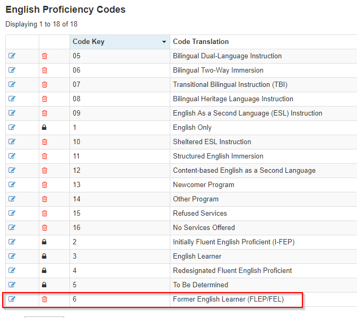Sort by Code Translation column header
The height and width of the screenshot is (318, 357).
point(201,41)
